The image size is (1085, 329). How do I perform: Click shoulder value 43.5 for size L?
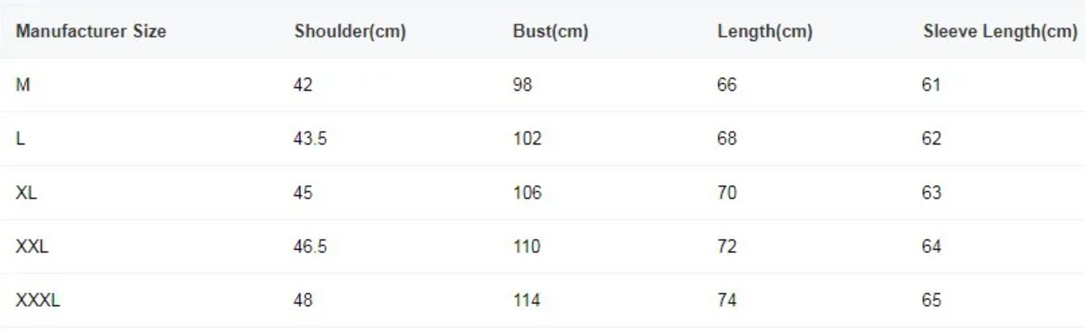pos(310,139)
